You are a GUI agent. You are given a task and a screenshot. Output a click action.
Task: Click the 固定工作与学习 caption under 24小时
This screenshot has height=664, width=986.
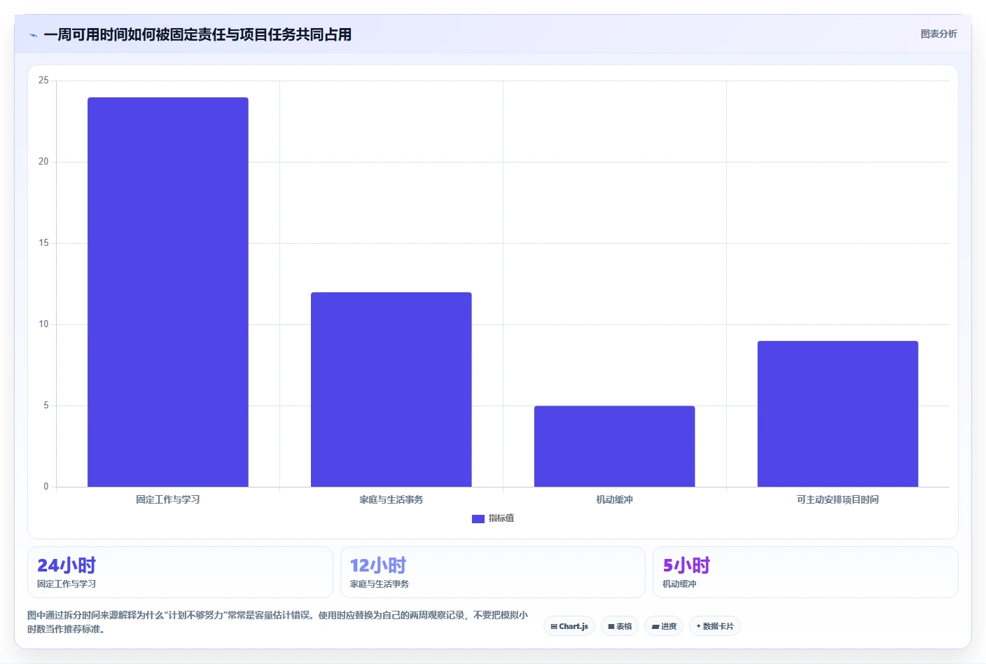(x=67, y=583)
